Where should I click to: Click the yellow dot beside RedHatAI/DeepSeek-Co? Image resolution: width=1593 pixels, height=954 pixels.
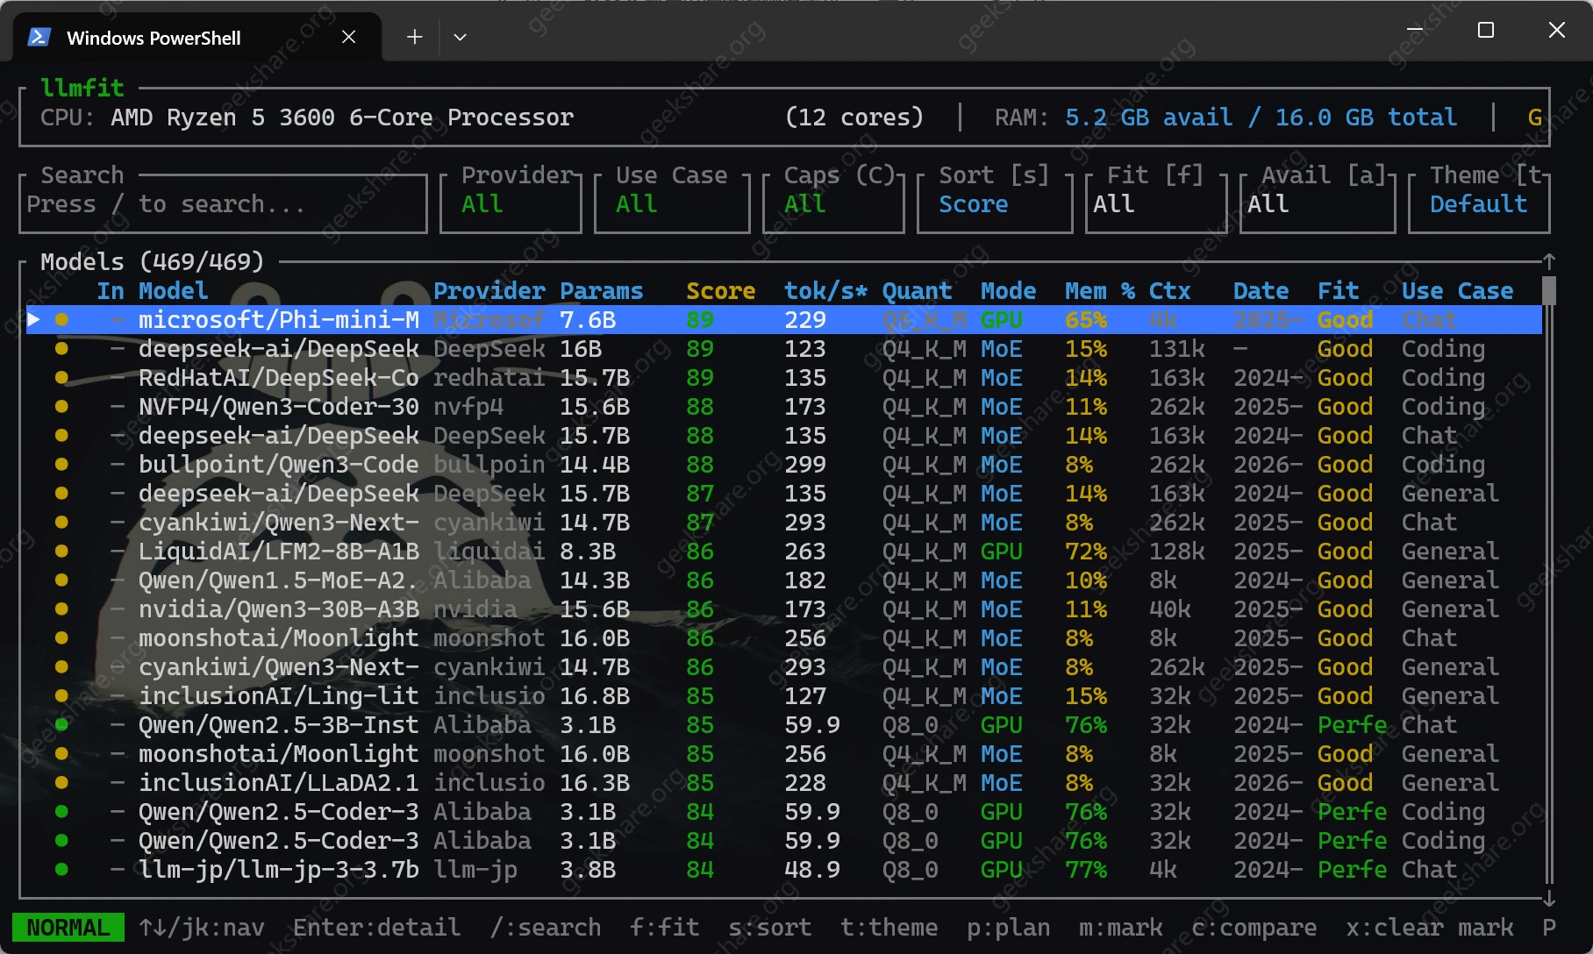(61, 378)
